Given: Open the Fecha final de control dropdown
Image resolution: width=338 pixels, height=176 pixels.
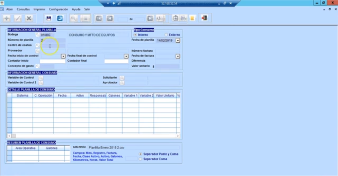Looking at the screenshot, I should coord(126,56).
